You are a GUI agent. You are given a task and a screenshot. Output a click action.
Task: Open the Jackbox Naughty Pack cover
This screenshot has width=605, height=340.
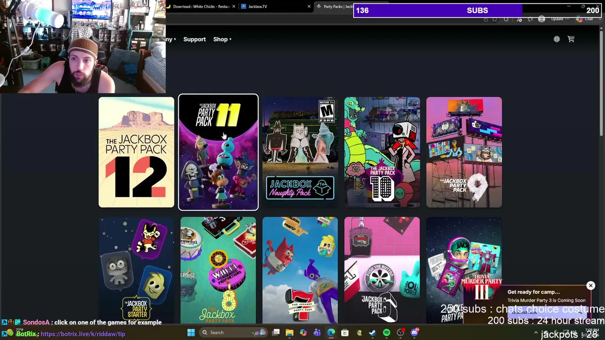pyautogui.click(x=300, y=152)
